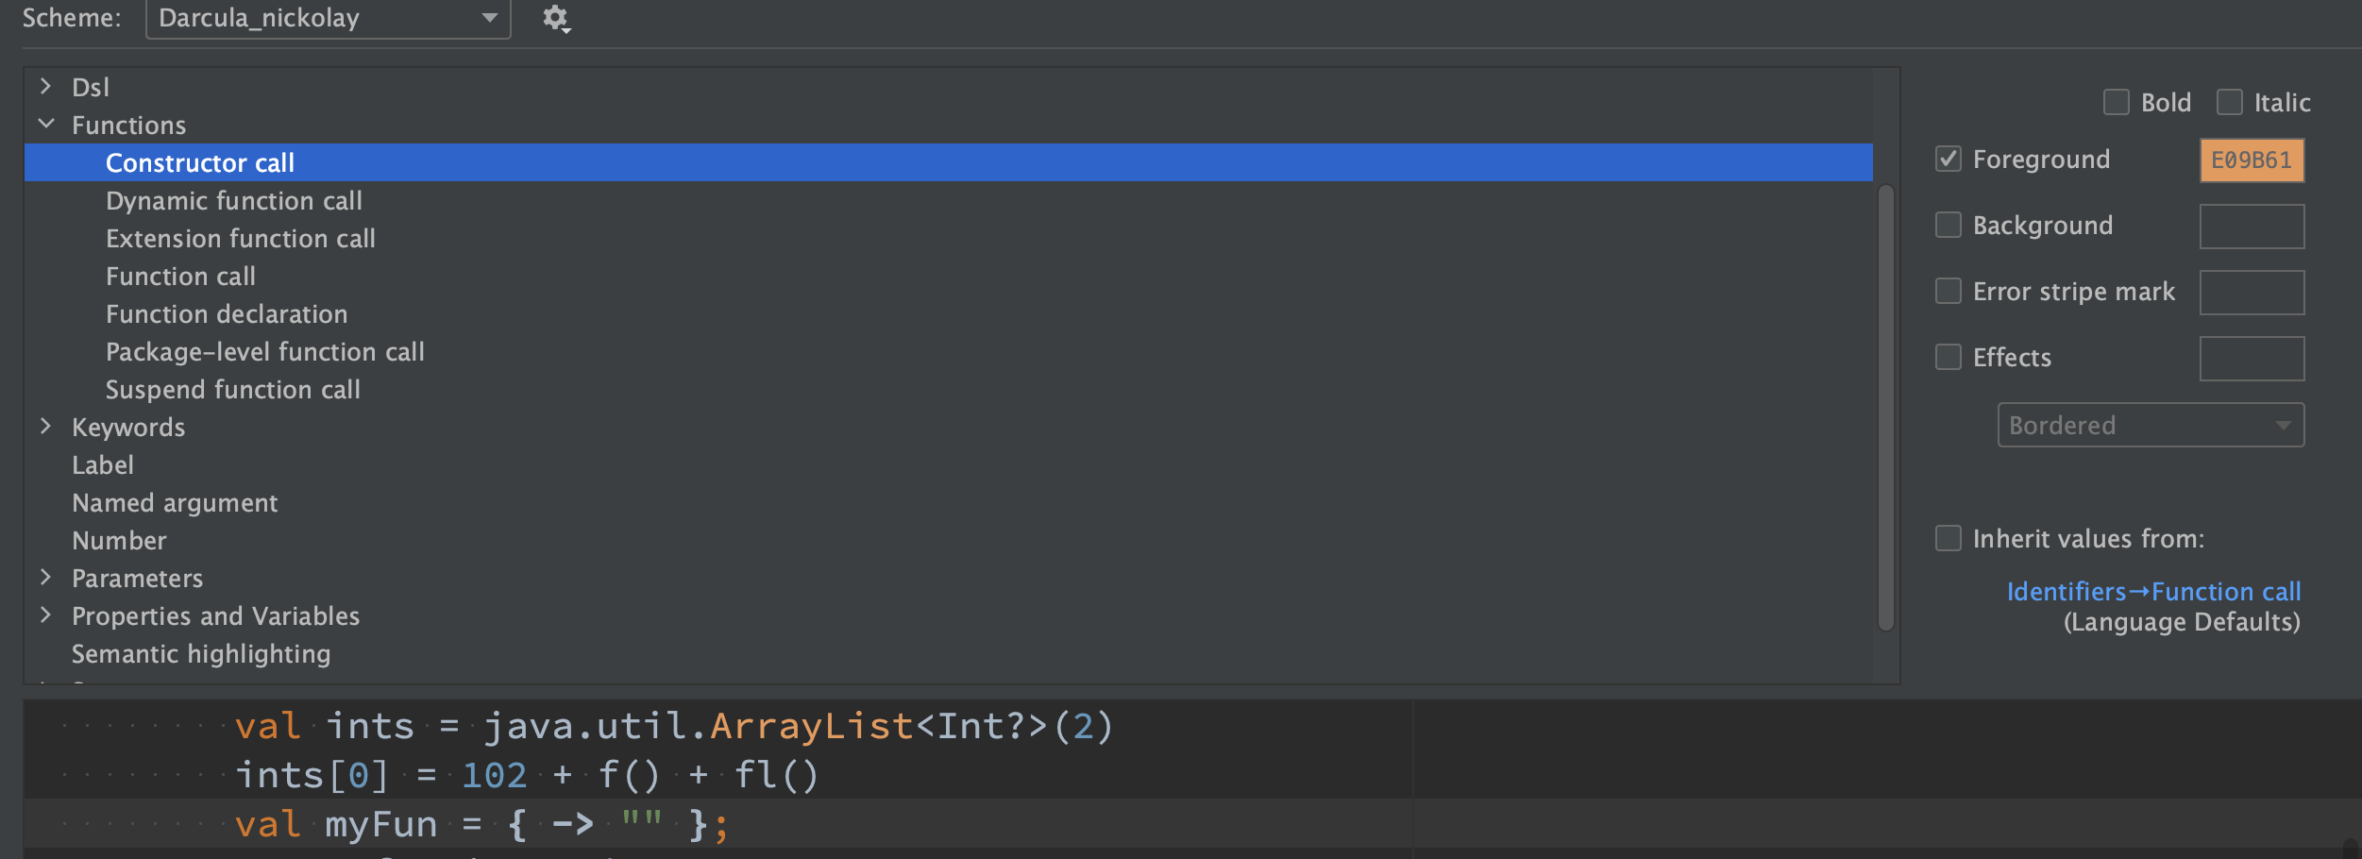Screen dimensions: 2362x859
Task: Open the Scheme dropdown Darcula_nickolay
Action: [x=329, y=18]
